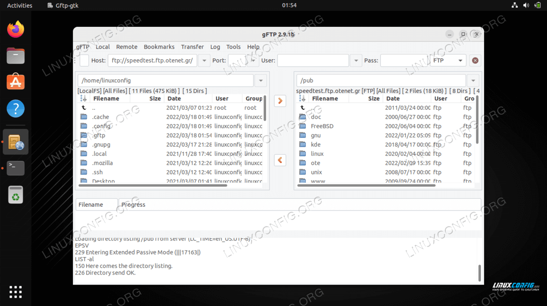547x306 pixels.
Task: Open Help from the dock
Action: [x=15, y=108]
